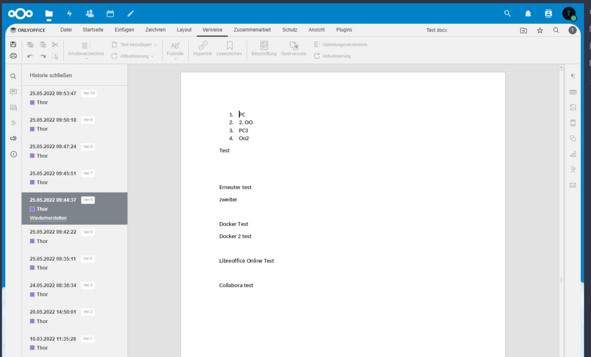Select version from 25.05.2022 09:50:18
This screenshot has width=591, height=357.
pos(74,124)
